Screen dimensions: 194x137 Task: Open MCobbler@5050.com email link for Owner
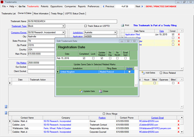[148, 121]
